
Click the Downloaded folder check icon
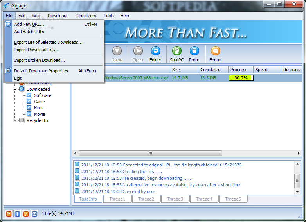tap(22, 89)
